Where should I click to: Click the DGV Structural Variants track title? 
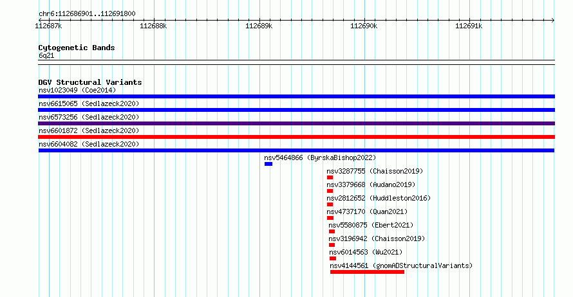pos(90,82)
